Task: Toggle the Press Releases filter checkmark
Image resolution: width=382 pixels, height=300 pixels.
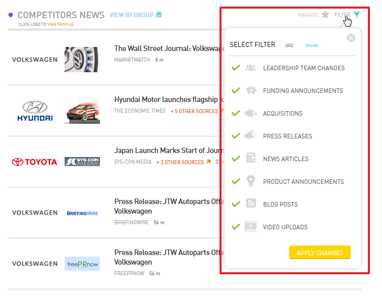Action: 236,136
